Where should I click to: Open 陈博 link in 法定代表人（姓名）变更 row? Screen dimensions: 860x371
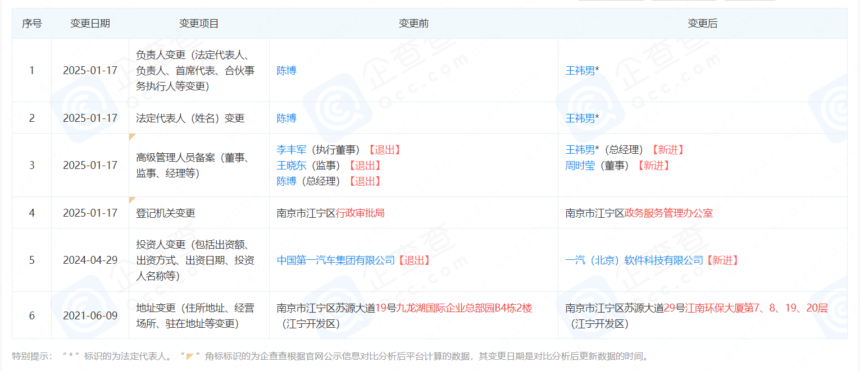click(x=286, y=118)
